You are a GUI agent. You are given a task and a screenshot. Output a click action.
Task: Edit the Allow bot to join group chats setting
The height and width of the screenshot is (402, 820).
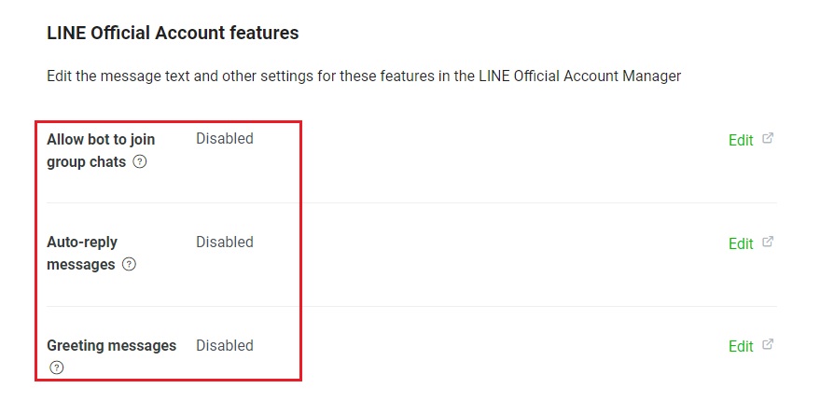[741, 141]
